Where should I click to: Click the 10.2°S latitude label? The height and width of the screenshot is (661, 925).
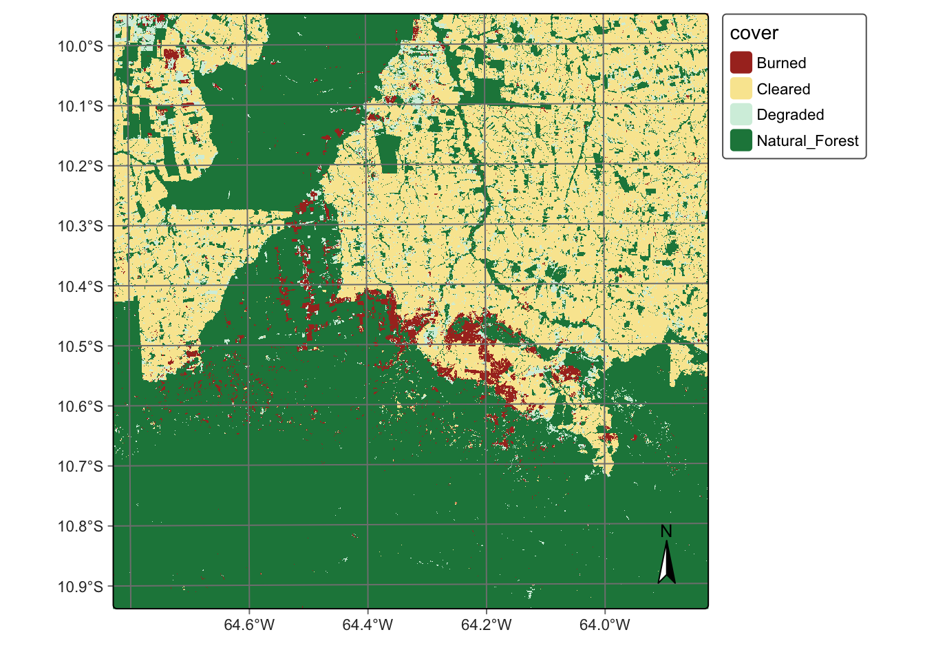click(x=81, y=167)
